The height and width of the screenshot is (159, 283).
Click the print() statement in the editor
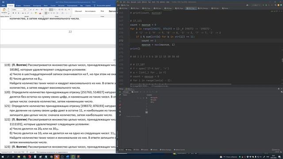[x=135, y=49]
